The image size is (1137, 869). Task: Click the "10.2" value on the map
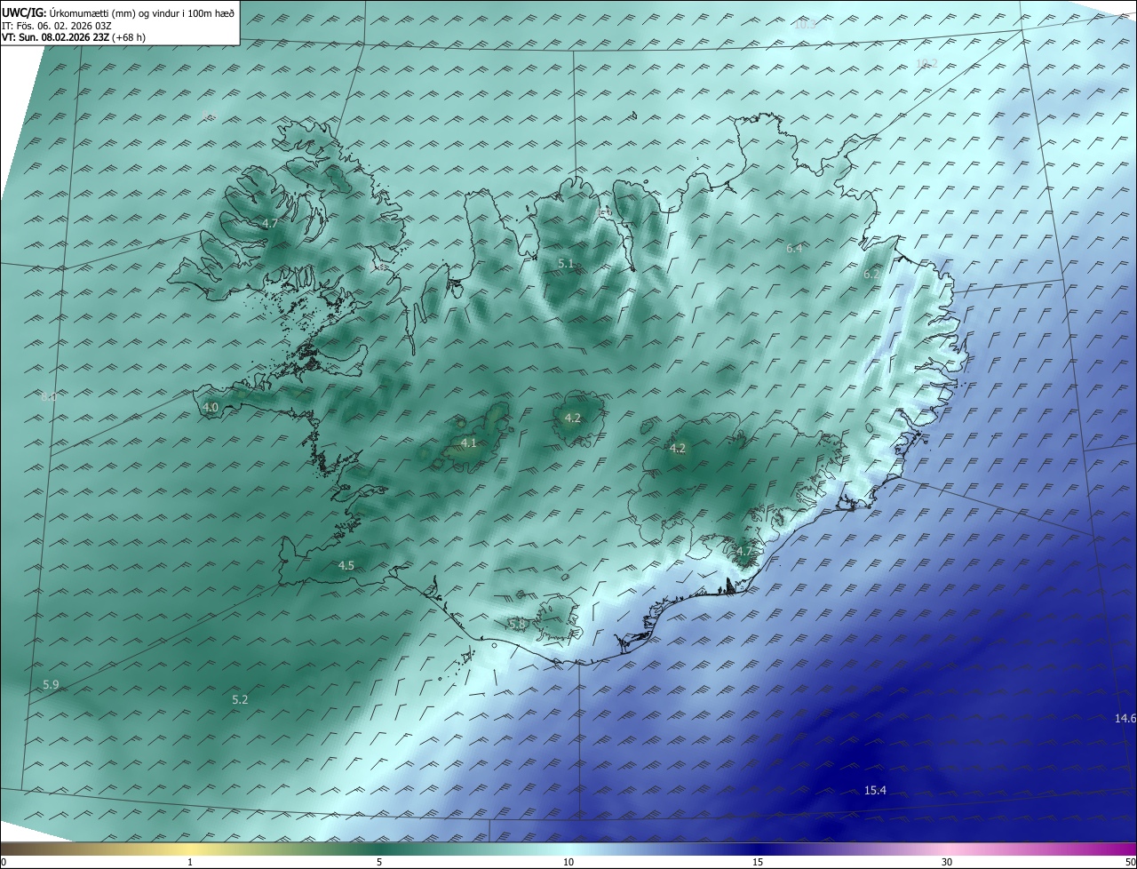pos(926,63)
